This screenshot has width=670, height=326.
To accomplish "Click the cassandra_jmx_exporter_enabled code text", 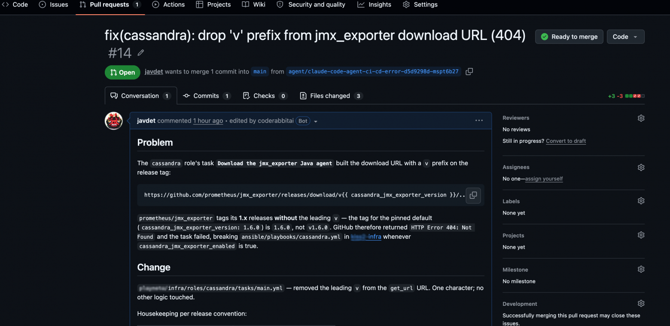I will pyautogui.click(x=187, y=246).
